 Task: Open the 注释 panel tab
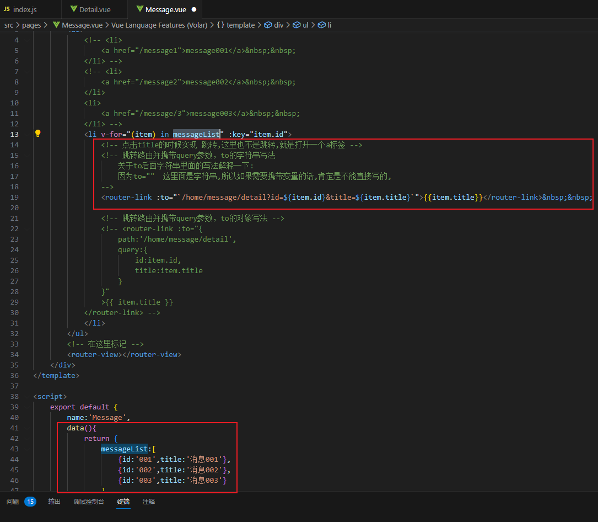(149, 502)
